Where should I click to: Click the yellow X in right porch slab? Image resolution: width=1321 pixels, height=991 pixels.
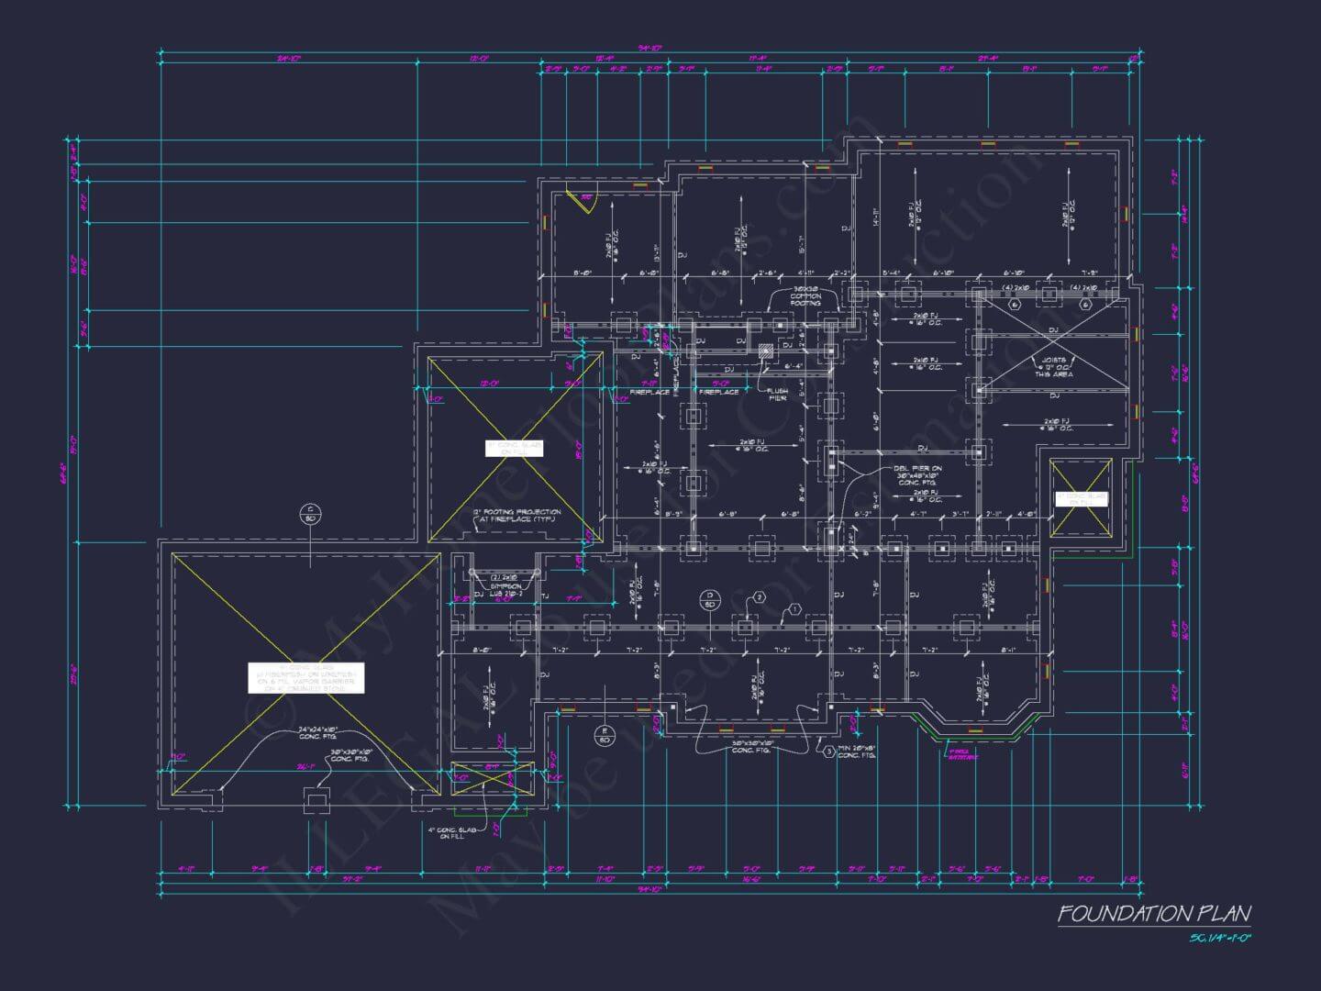(1081, 498)
